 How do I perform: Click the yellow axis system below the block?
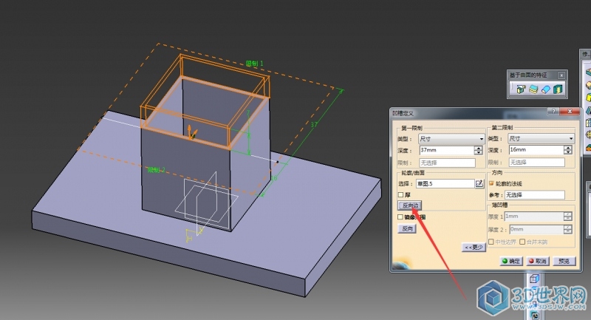point(194,234)
